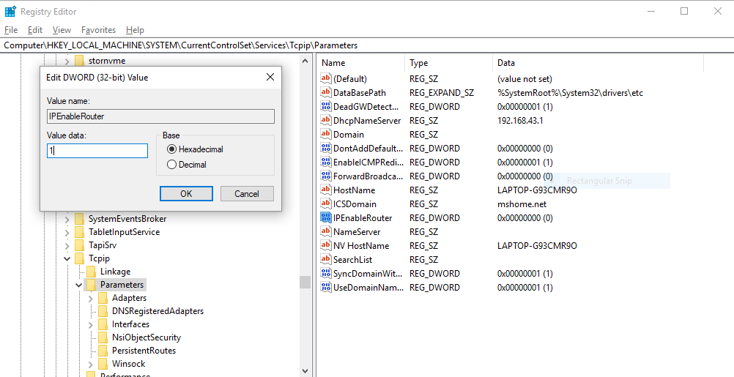Click the SyncDomainWit DWORD icon
Image resolution: width=734 pixels, height=377 pixels.
click(x=325, y=273)
